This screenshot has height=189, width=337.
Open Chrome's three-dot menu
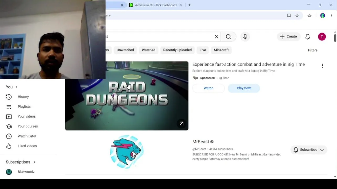pyautogui.click(x=331, y=15)
